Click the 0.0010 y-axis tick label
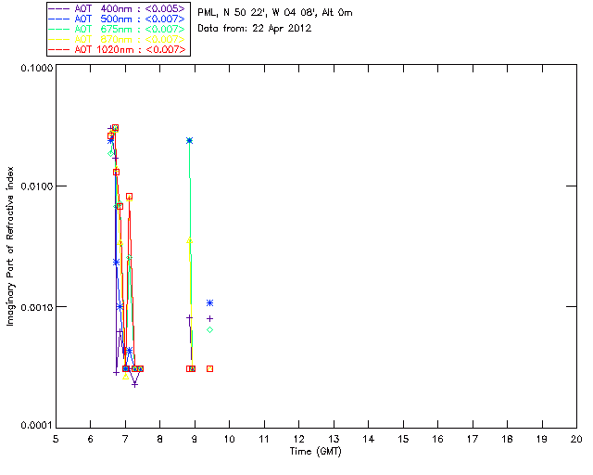The height and width of the screenshot is (475, 593). tap(36, 307)
